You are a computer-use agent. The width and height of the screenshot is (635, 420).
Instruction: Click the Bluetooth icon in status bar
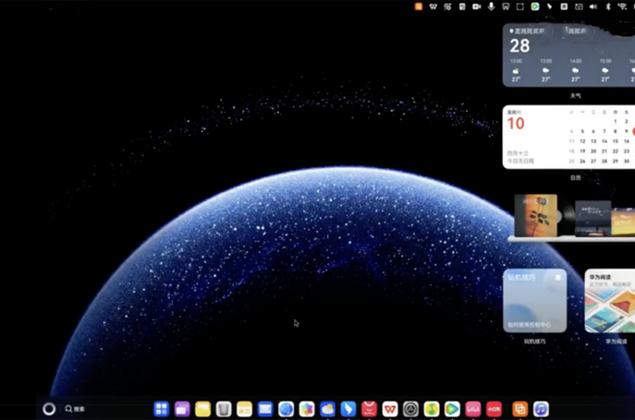pyautogui.click(x=608, y=6)
